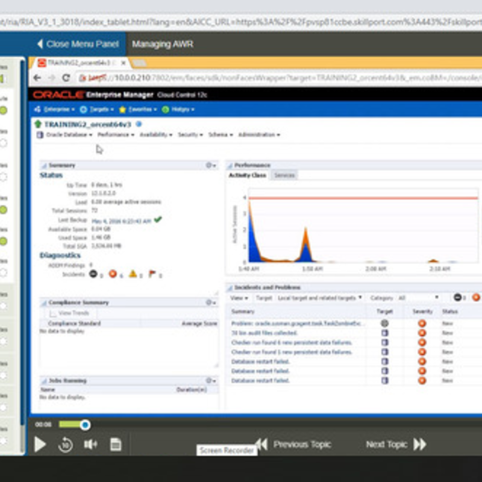Screen dimensions: 482x482
Task: Reload the Enterprise Manager page
Action: (x=66, y=78)
